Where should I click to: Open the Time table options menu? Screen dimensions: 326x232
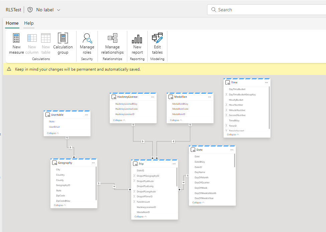coord(266,82)
